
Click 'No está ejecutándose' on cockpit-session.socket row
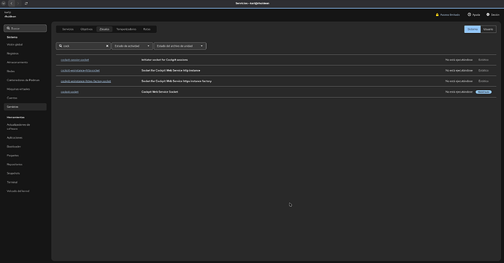tap(459, 60)
